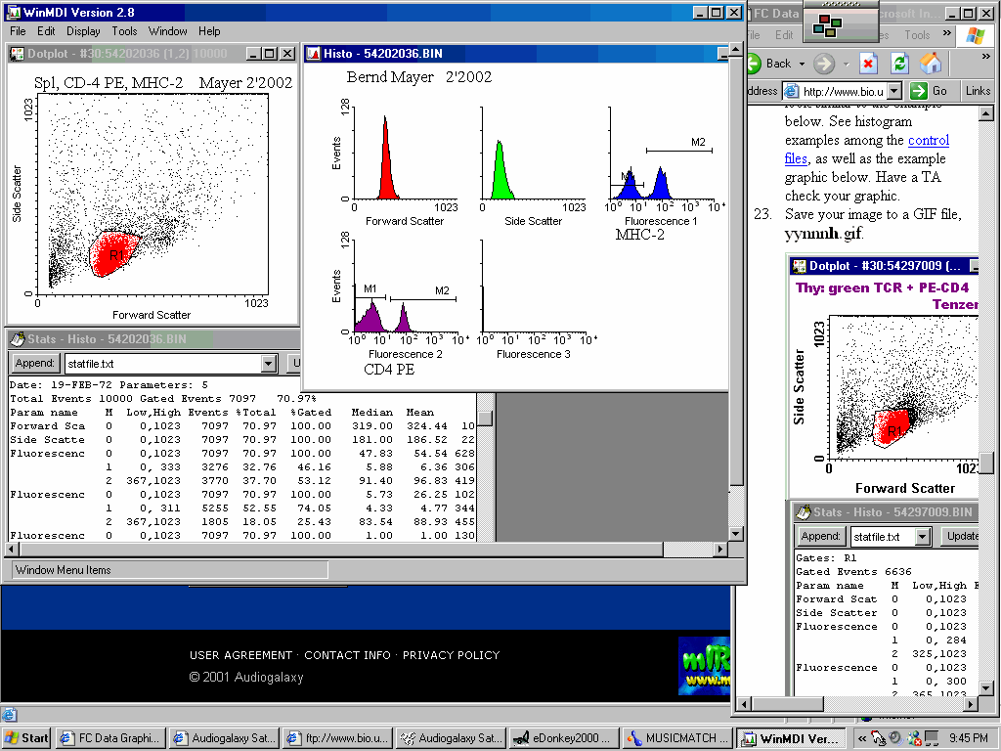Click the Append button in Stats window

pyautogui.click(x=34, y=364)
